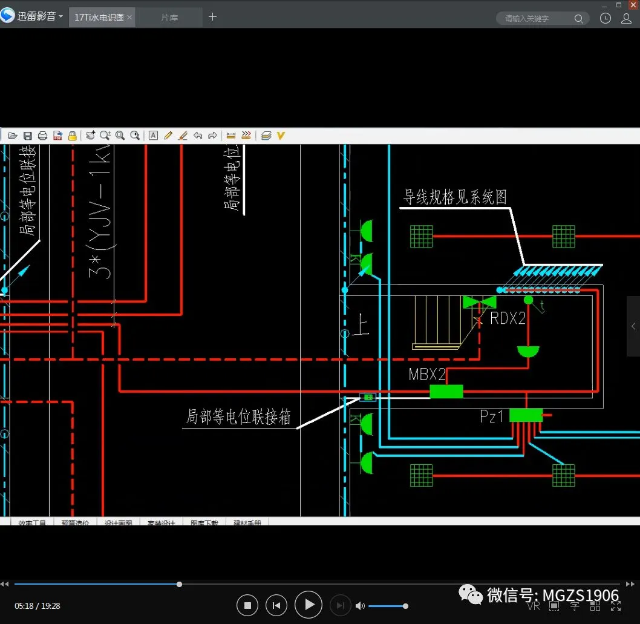Stop the video playback
This screenshot has height=624, width=640.
247,605
